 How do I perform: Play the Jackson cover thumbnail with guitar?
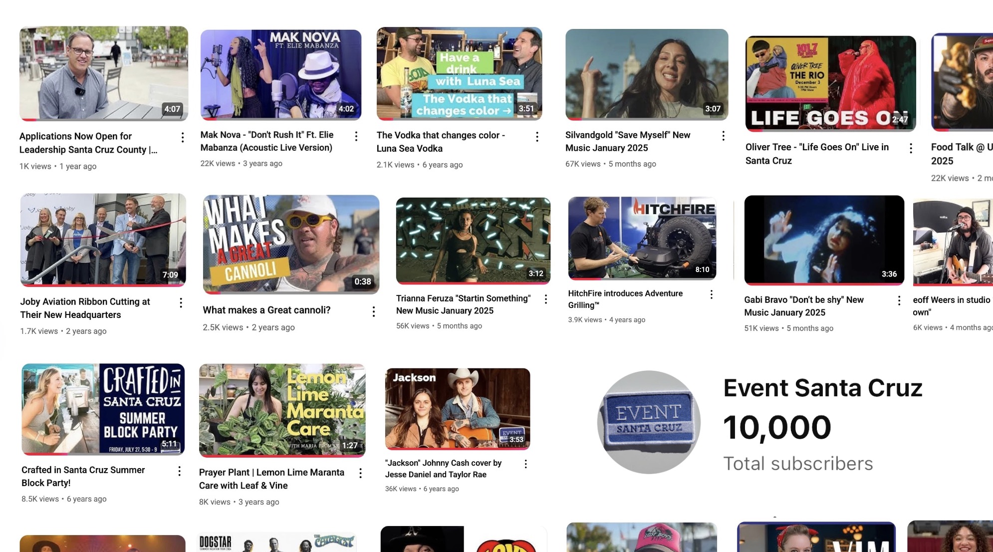[x=458, y=409]
